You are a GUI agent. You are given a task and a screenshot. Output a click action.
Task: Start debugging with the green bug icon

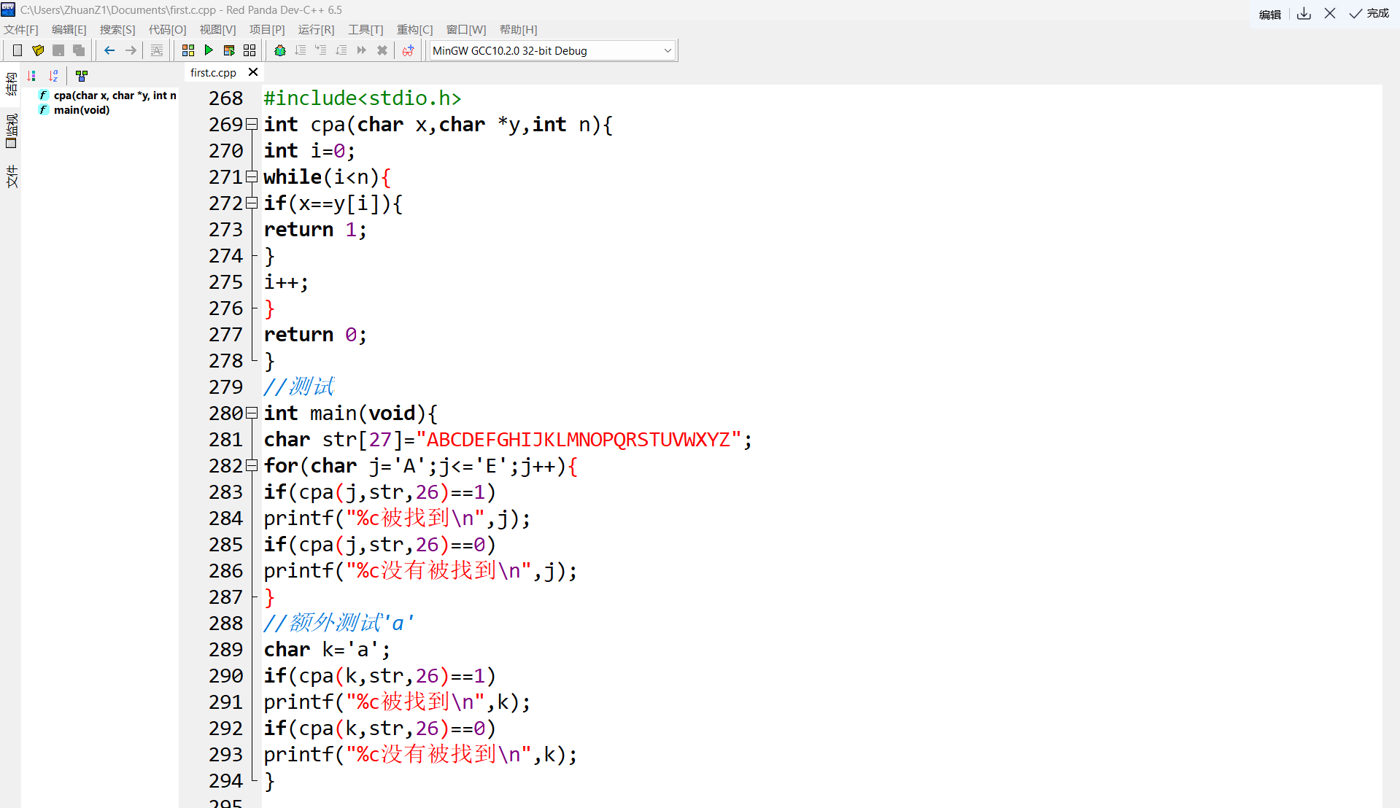[x=280, y=50]
